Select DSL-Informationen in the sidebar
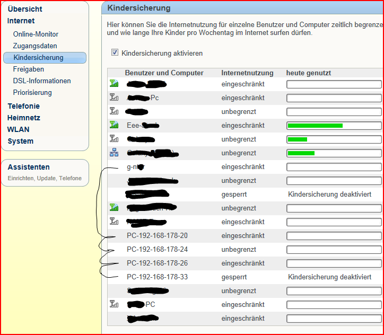The width and height of the screenshot is (384, 335). click(42, 81)
